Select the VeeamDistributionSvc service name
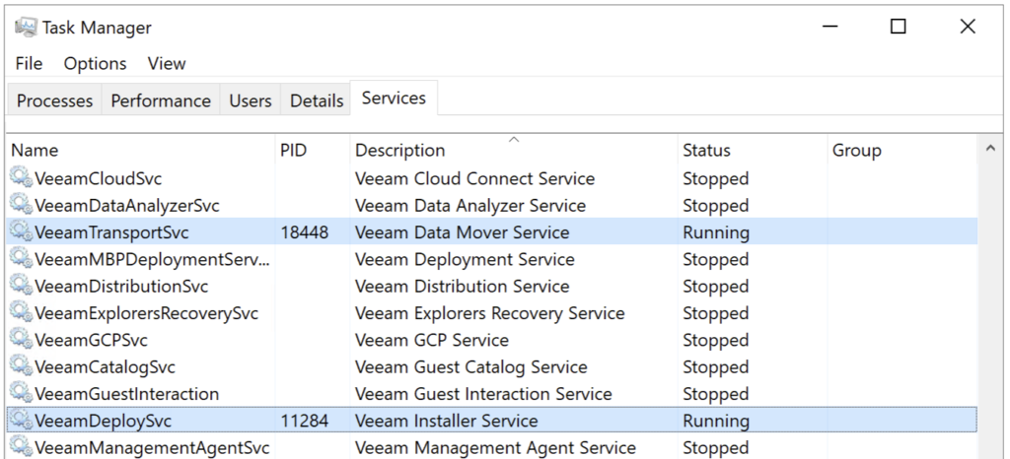Screen dimensions: 1010x459 [x=121, y=287]
